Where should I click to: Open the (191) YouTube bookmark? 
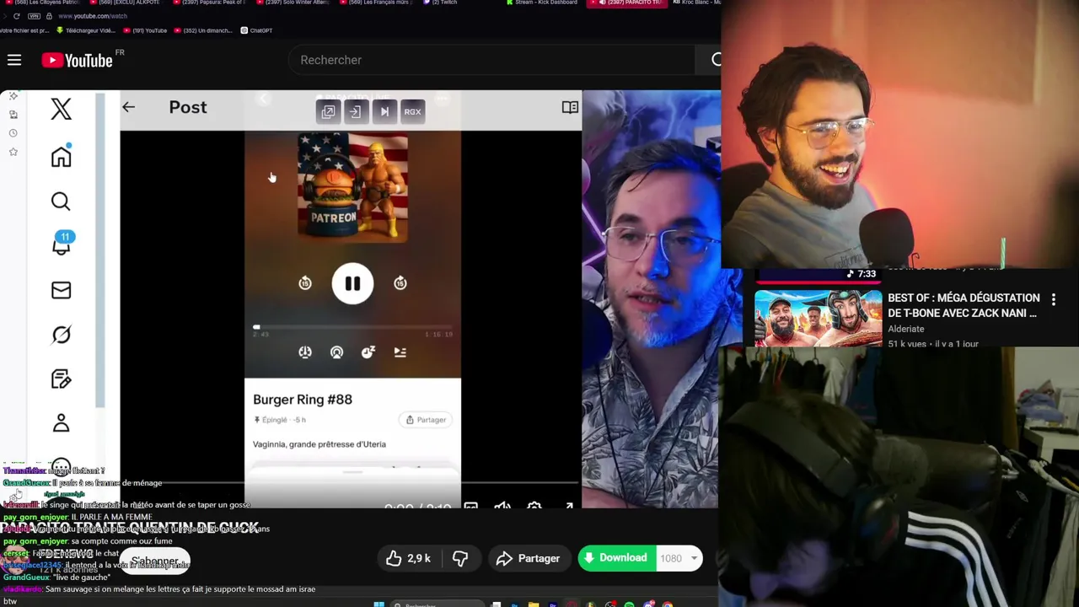[x=145, y=30]
